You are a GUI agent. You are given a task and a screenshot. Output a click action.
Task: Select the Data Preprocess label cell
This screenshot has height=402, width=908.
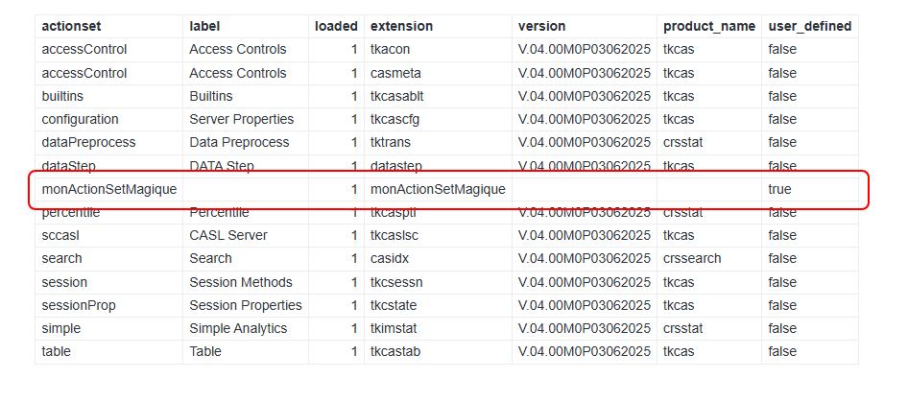(239, 142)
